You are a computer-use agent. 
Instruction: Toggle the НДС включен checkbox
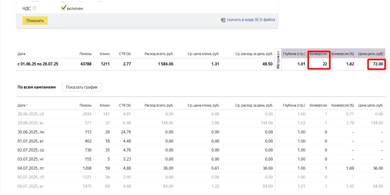(x=63, y=8)
